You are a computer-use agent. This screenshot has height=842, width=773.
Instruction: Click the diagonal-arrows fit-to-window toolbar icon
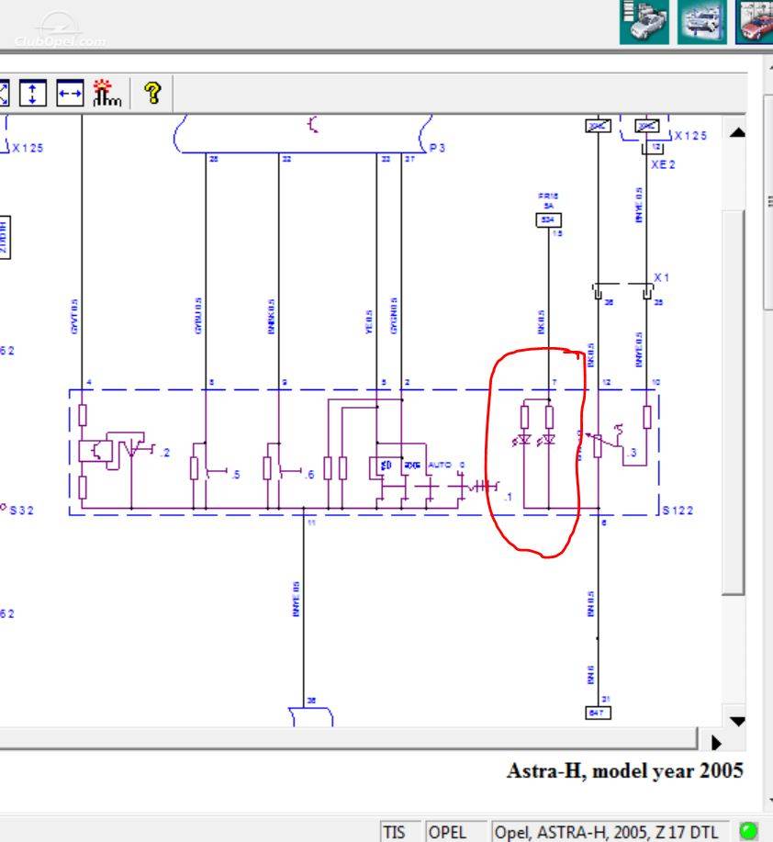pos(4,93)
